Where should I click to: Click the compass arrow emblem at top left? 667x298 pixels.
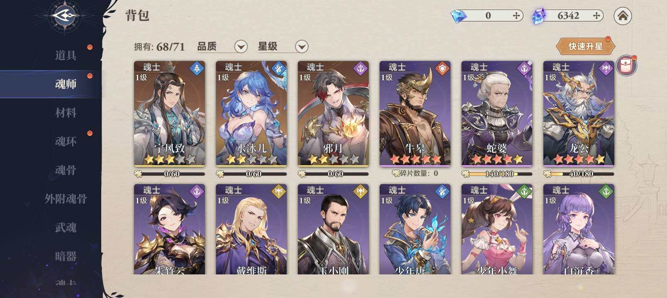pyautogui.click(x=66, y=16)
